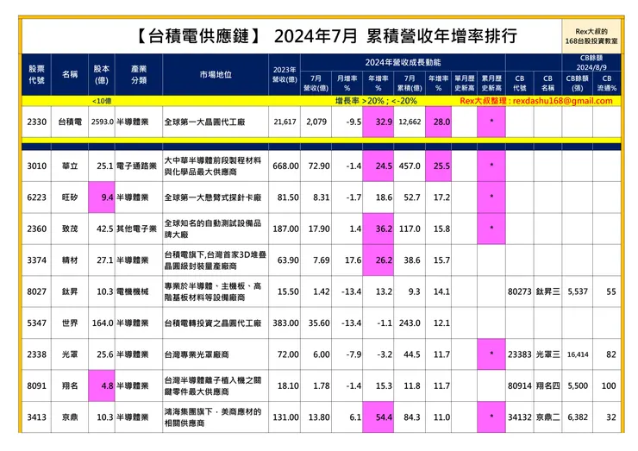Select the 383.00 revenue value
The width and height of the screenshot is (638, 451).
point(285,323)
